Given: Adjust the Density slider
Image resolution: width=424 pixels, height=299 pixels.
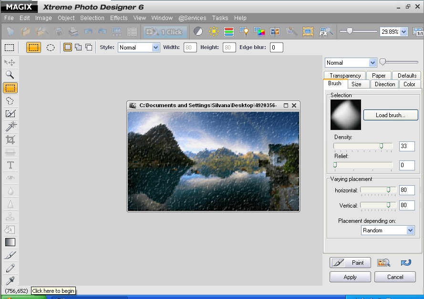Looking at the screenshot, I should click(x=383, y=146).
